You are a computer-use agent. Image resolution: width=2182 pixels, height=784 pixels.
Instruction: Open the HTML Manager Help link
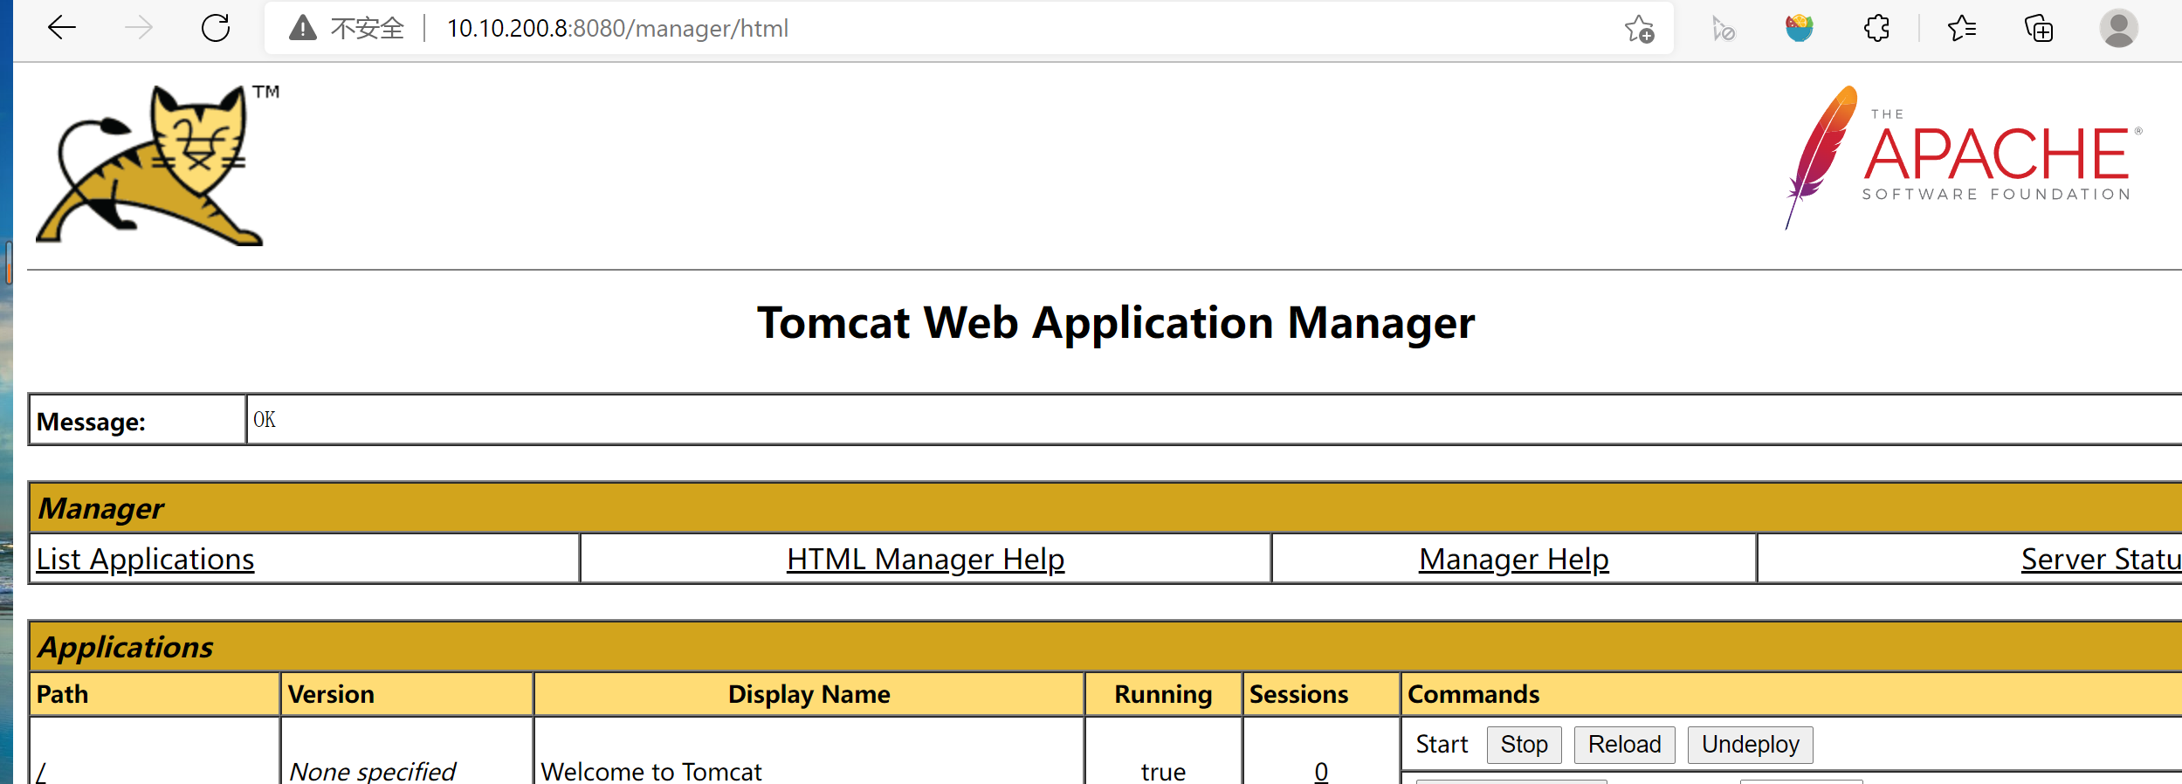(926, 559)
